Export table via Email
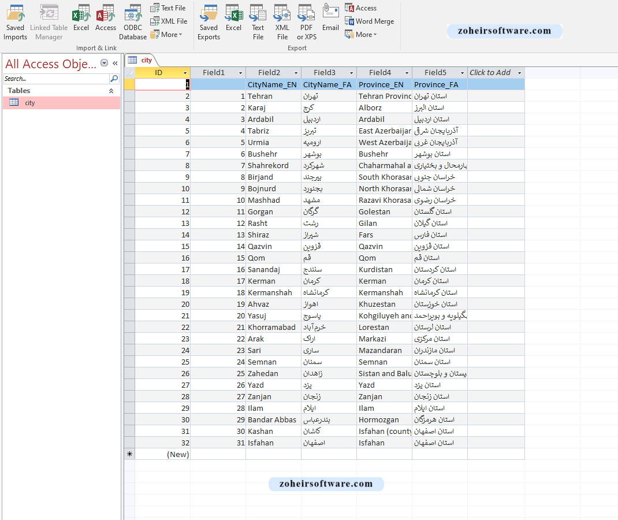 point(330,14)
